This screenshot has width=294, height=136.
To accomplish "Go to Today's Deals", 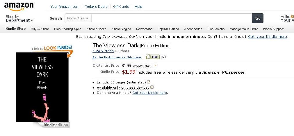I will (x=96, y=6).
